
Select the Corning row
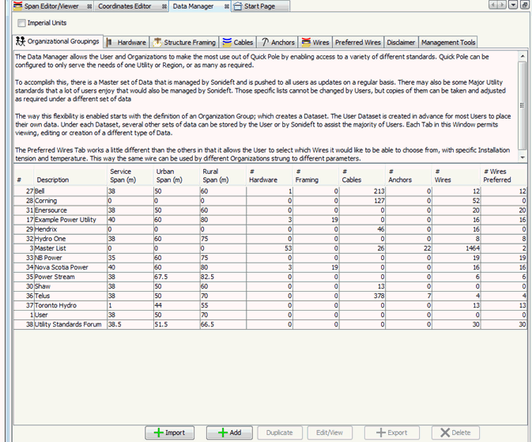tap(270, 201)
